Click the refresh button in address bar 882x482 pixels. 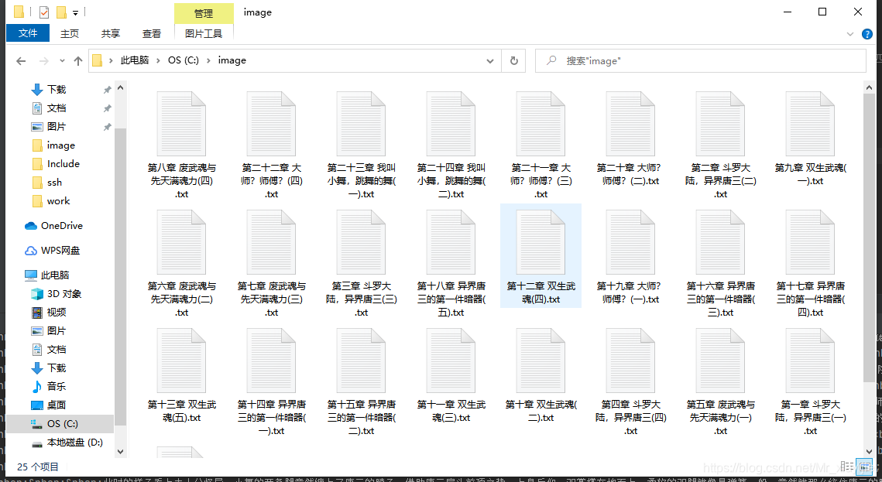(x=513, y=60)
